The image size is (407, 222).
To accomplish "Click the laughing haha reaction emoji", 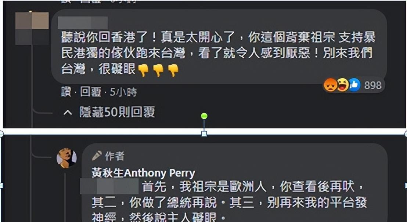I will (x=342, y=85).
